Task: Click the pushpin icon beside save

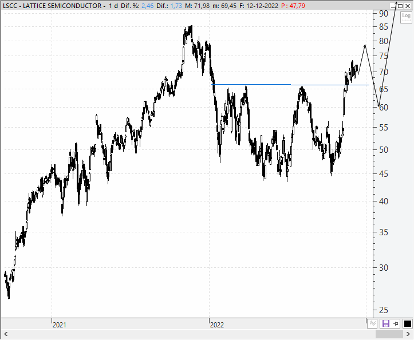Action: coord(396,323)
